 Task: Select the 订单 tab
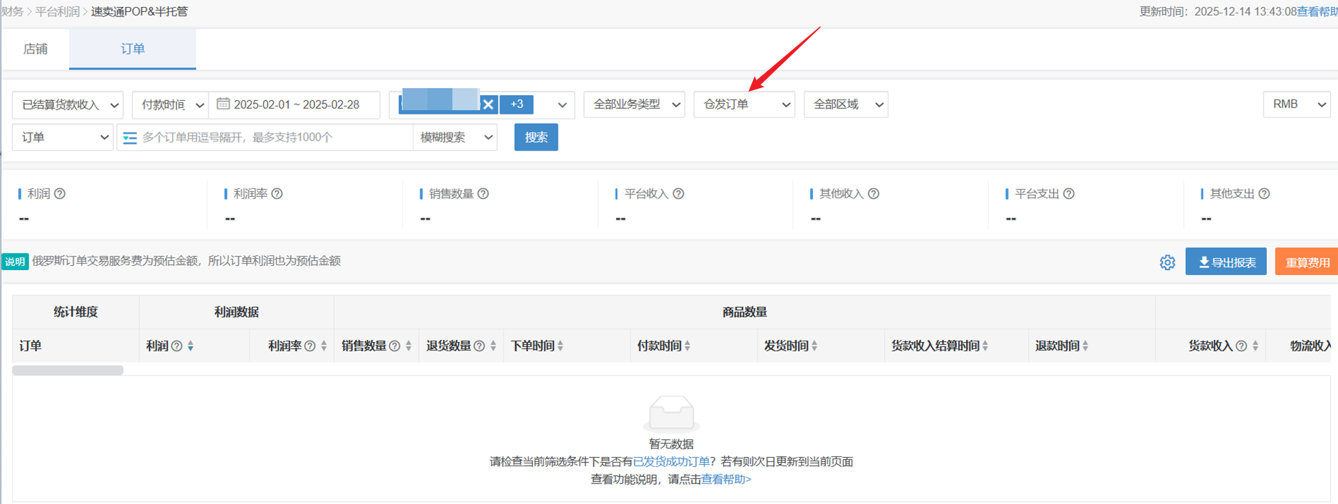[x=132, y=49]
